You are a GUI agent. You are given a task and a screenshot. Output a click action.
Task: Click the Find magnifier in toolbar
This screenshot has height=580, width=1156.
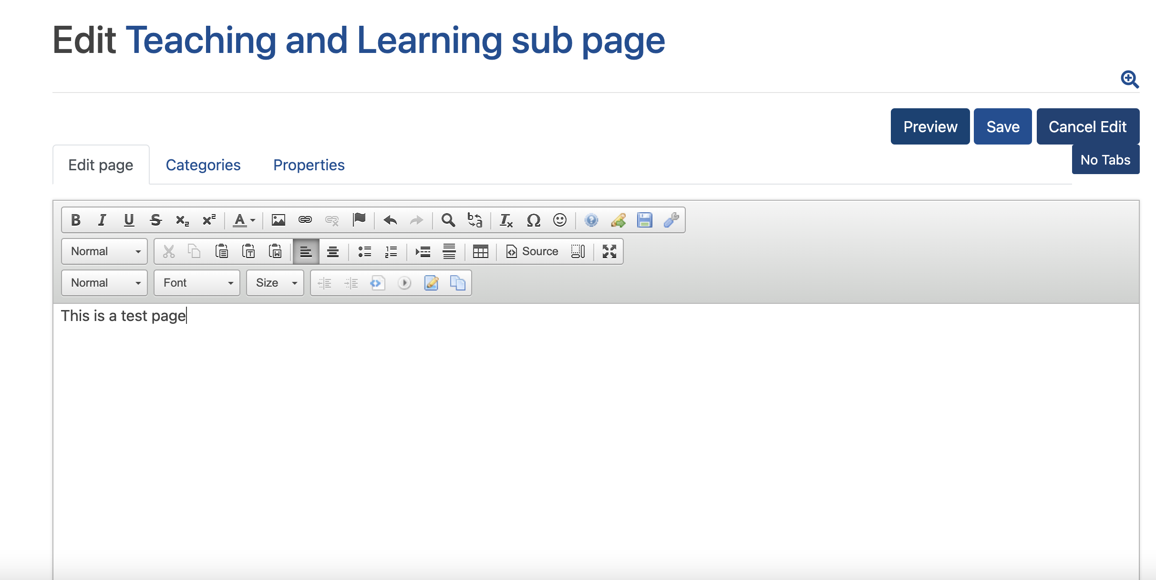pyautogui.click(x=448, y=220)
